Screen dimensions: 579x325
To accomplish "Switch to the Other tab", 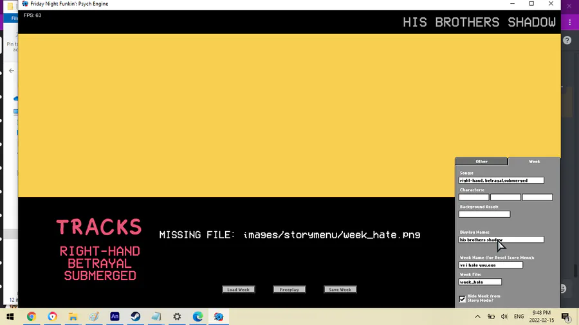I will pos(481,161).
